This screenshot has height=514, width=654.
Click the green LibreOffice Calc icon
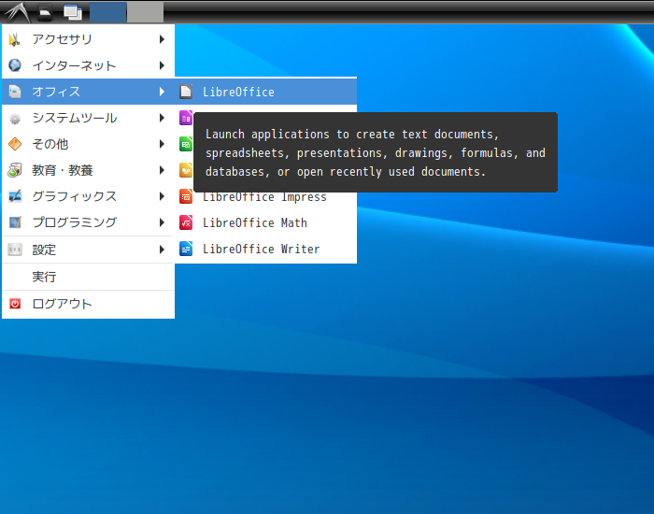pos(186,144)
